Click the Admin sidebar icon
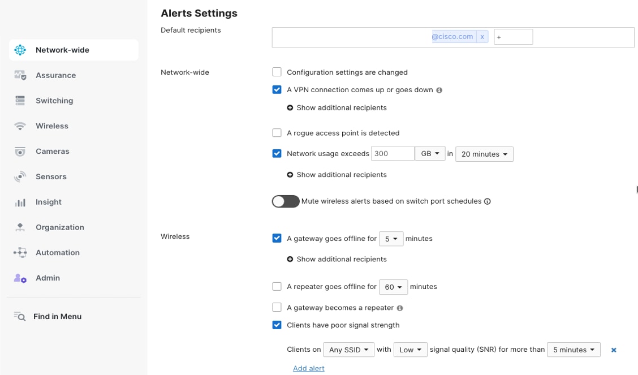The width and height of the screenshot is (638, 375). pyautogui.click(x=20, y=278)
